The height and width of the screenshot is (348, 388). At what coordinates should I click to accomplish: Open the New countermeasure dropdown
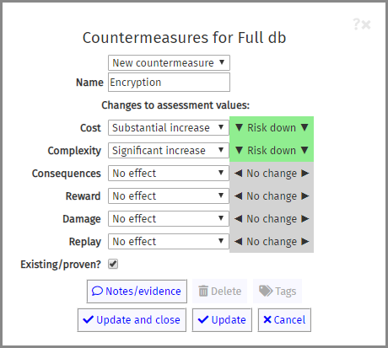tap(169, 62)
